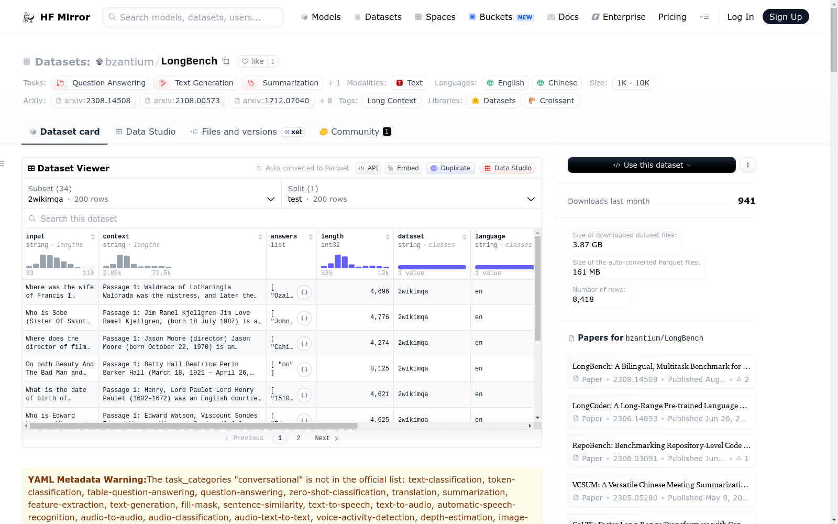Click the table's scroll-up arrow

click(x=537, y=232)
